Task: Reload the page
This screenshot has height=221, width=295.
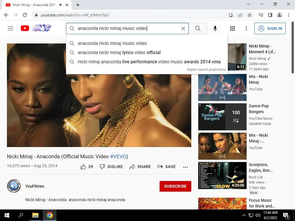Action: [x=25, y=15]
